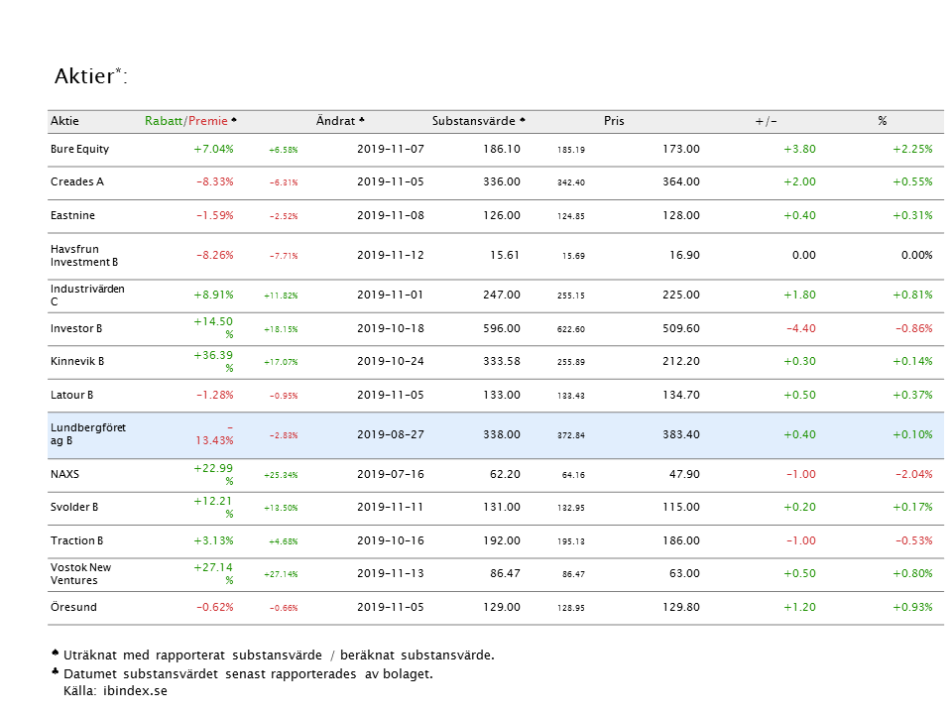
Task: Click the Pris column header
Action: (614, 121)
